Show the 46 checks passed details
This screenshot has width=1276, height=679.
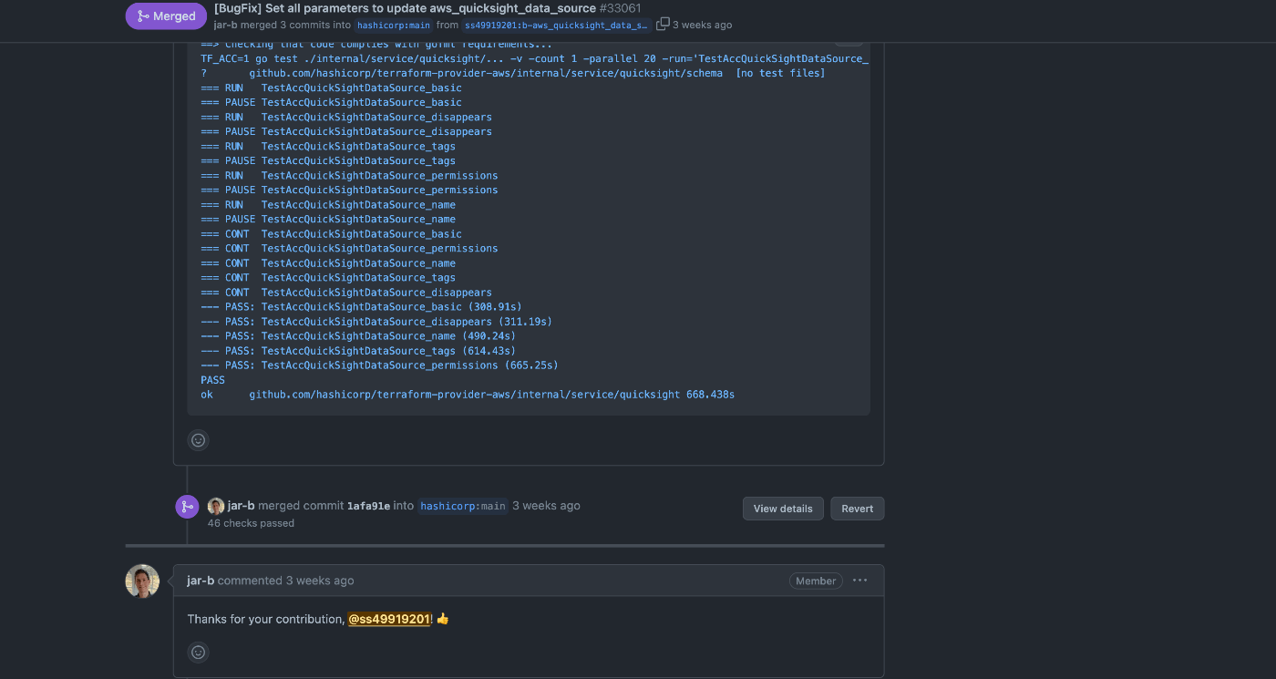click(x=251, y=523)
